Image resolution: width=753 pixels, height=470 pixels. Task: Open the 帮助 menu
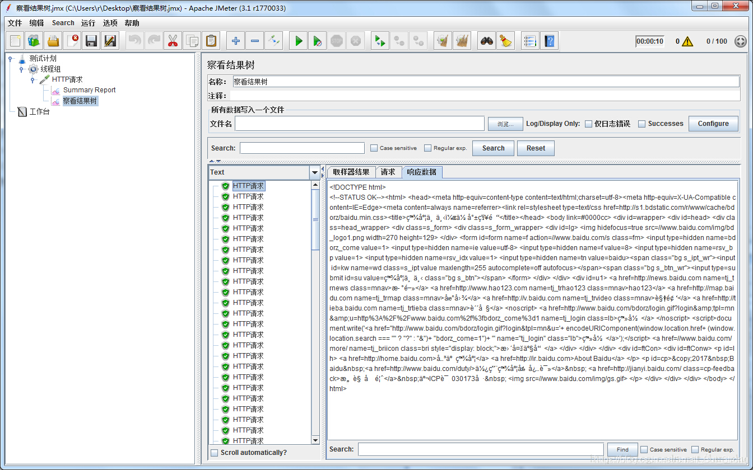point(132,23)
